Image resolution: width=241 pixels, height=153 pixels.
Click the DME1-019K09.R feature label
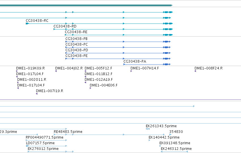(30, 68)
